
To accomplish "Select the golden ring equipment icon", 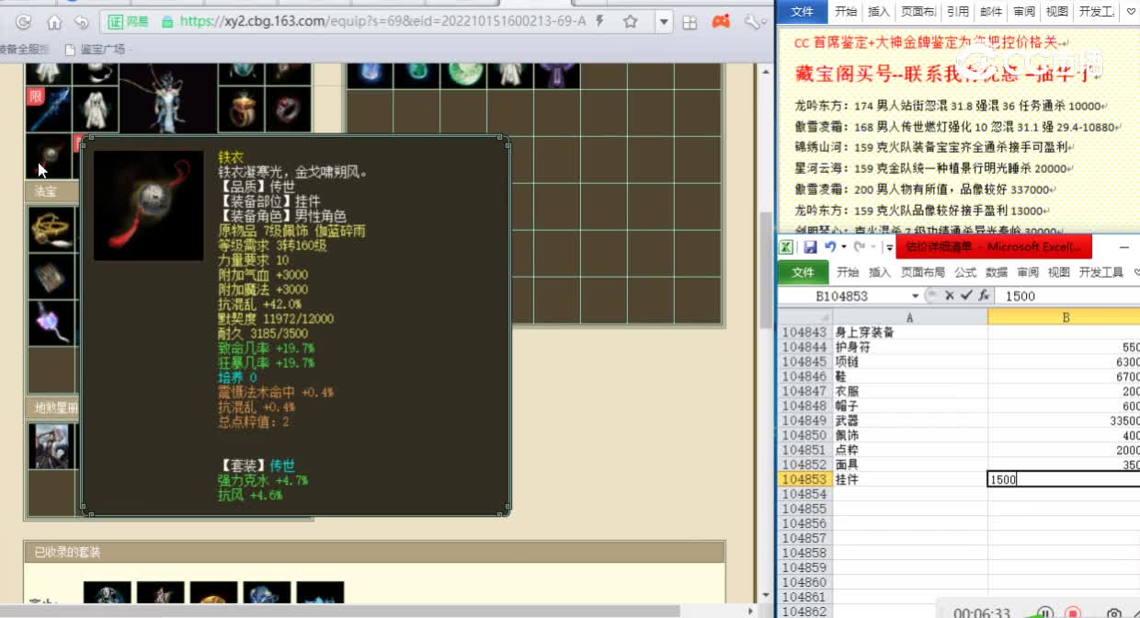I will pyautogui.click(x=242, y=109).
